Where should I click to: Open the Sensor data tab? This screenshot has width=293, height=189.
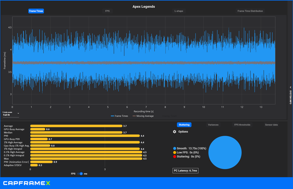tap(272, 125)
